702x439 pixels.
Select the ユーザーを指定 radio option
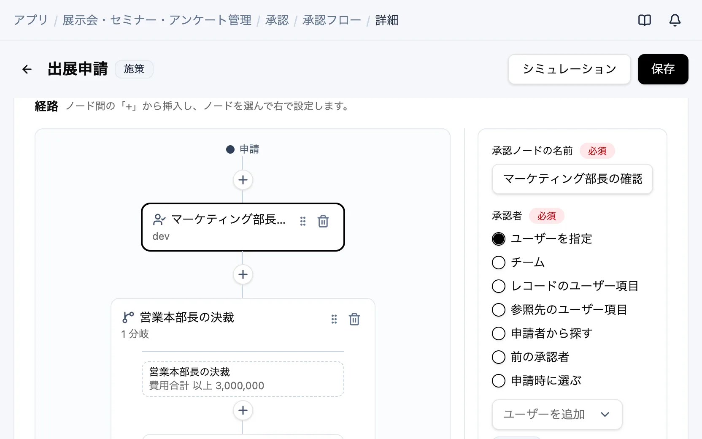click(x=499, y=239)
